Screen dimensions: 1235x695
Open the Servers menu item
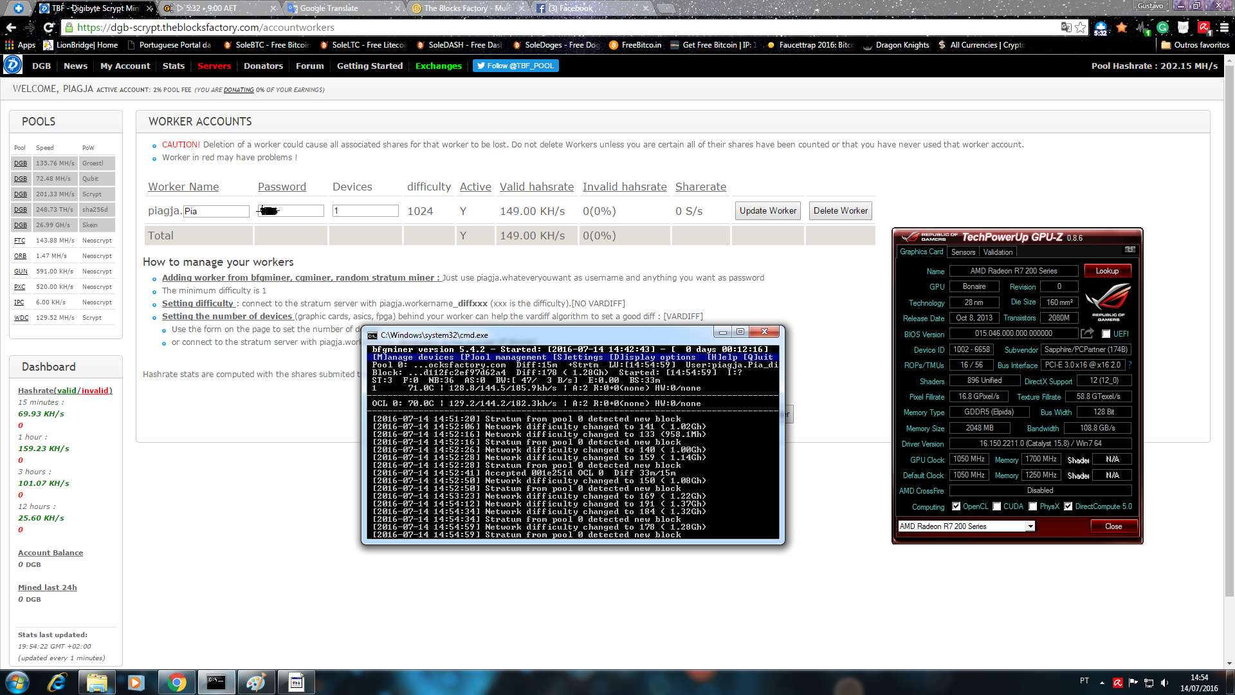pyautogui.click(x=214, y=66)
